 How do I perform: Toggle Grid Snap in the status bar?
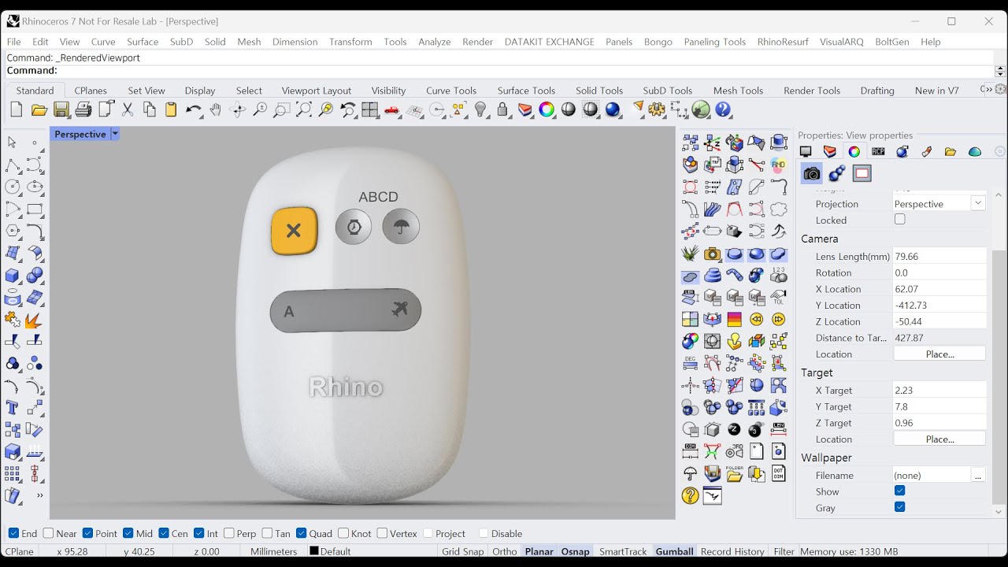463,551
